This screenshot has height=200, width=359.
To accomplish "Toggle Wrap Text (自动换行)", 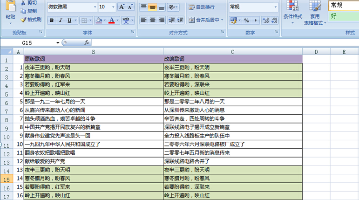I will pos(202,7).
